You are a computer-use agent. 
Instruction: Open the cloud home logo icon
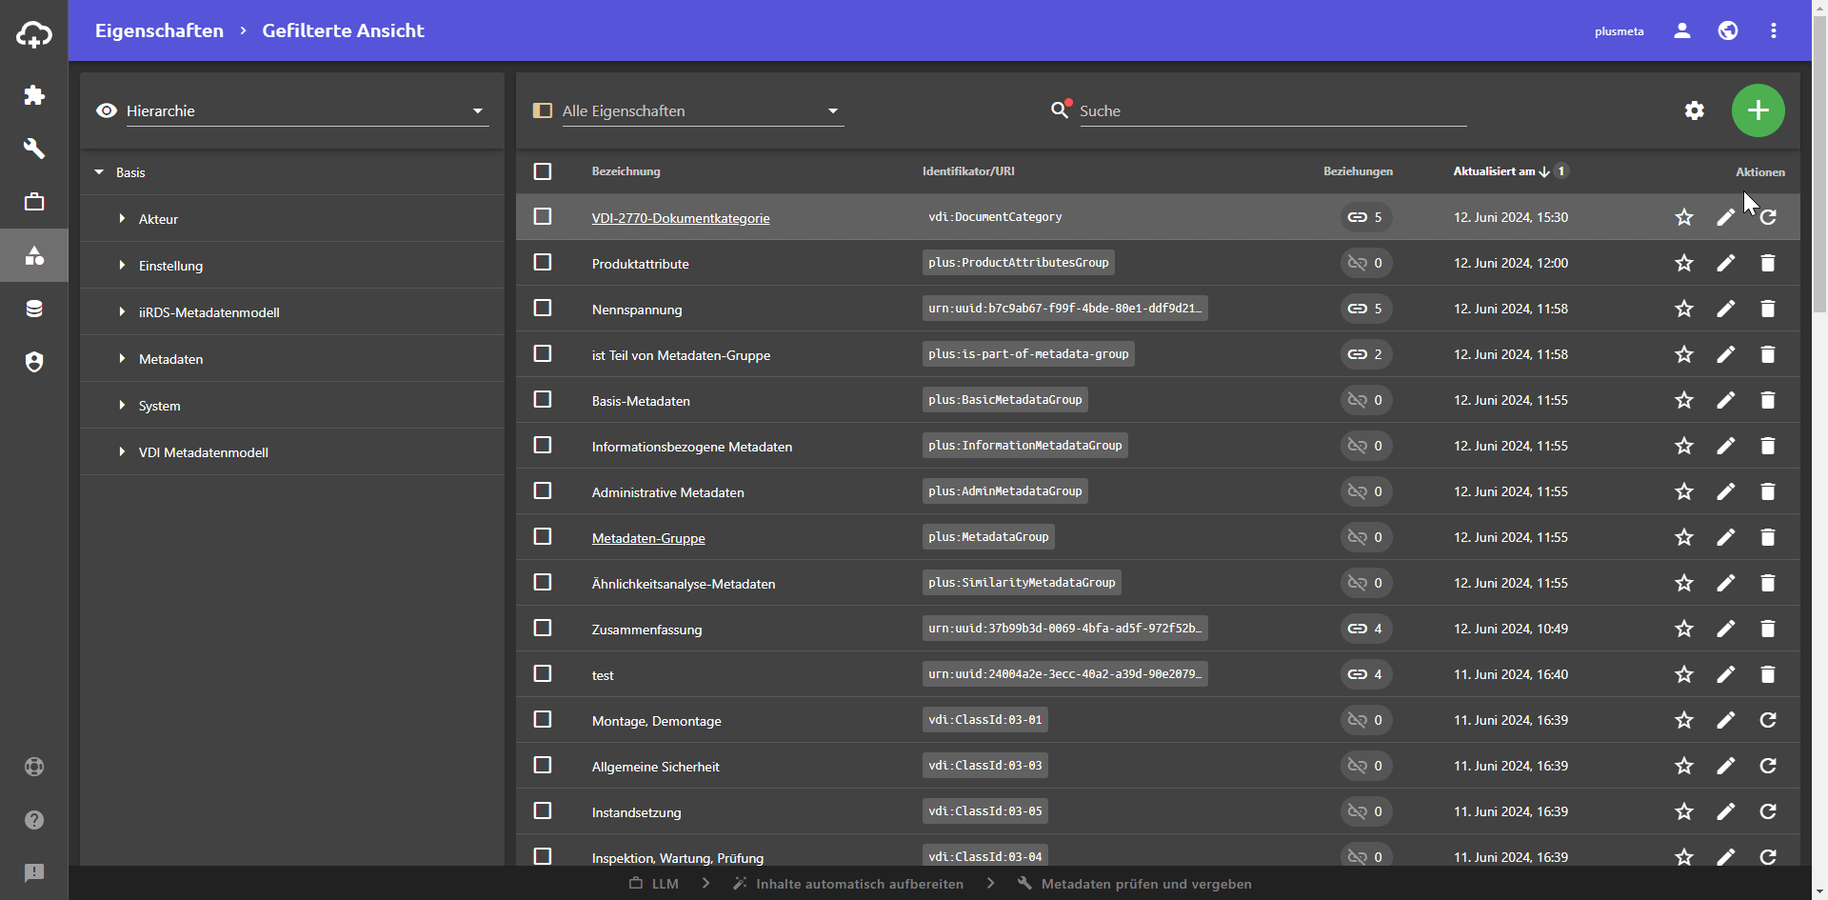34,34
